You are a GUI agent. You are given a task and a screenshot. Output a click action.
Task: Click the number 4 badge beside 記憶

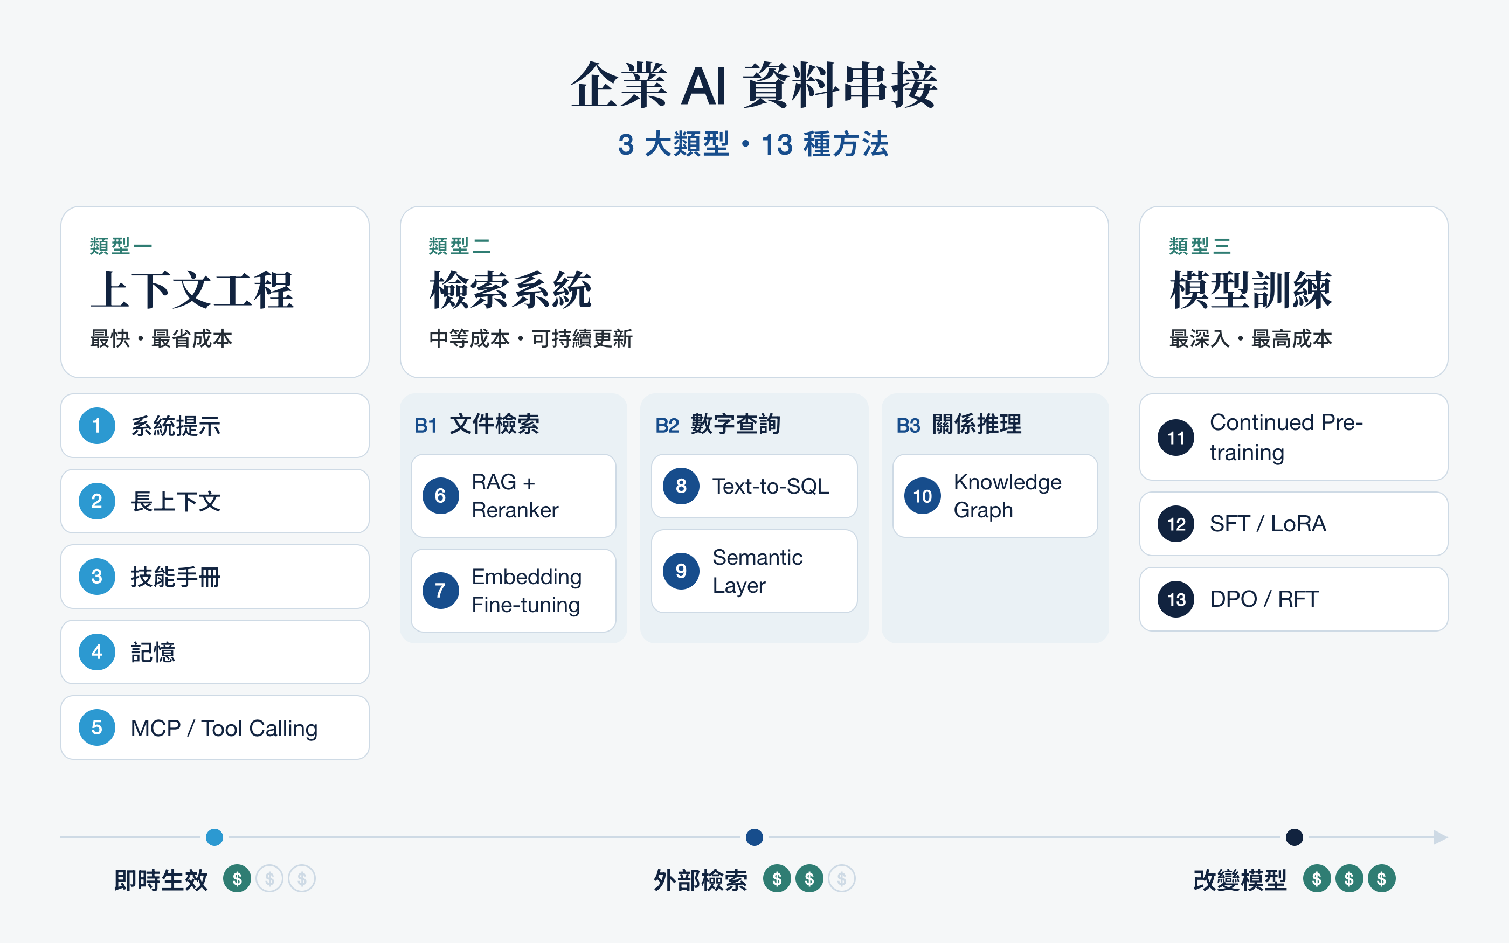[96, 653]
